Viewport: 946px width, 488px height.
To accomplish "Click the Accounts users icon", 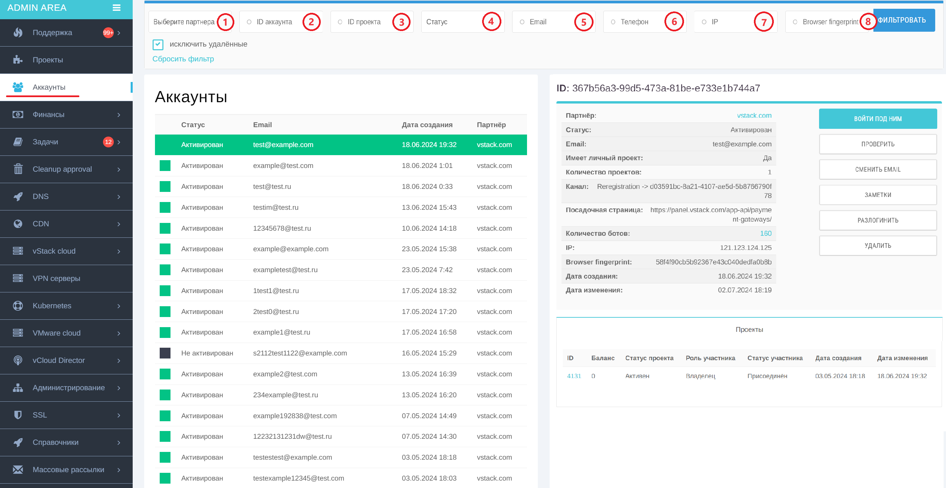I will tap(18, 87).
